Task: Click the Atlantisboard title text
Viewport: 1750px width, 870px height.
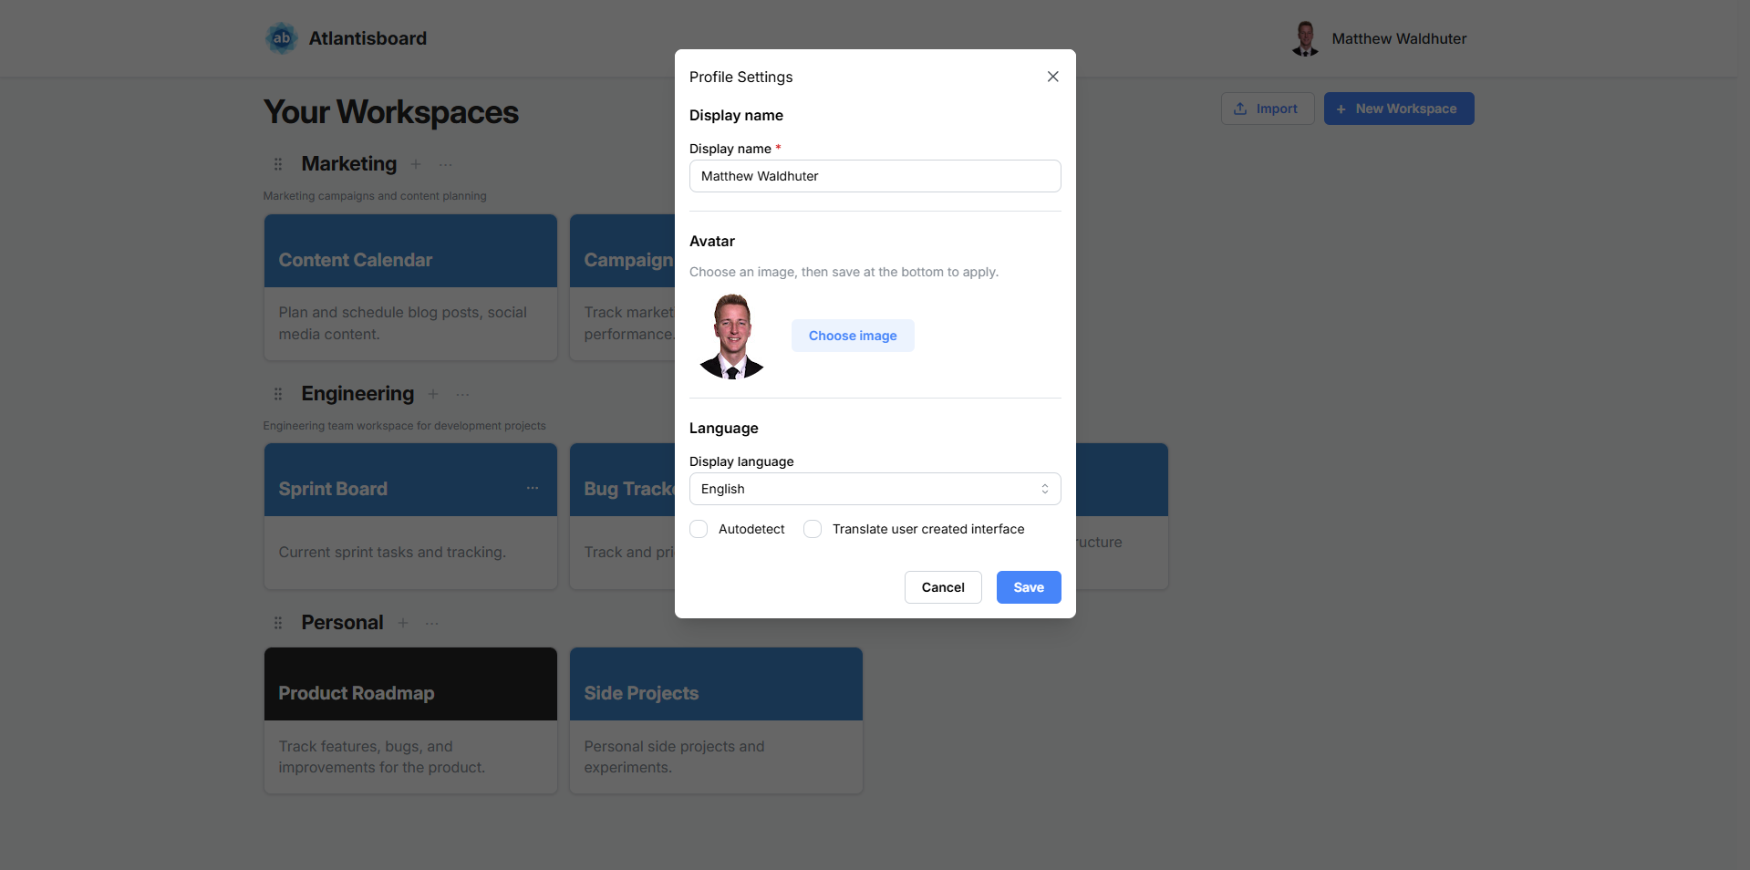Action: pyautogui.click(x=368, y=38)
